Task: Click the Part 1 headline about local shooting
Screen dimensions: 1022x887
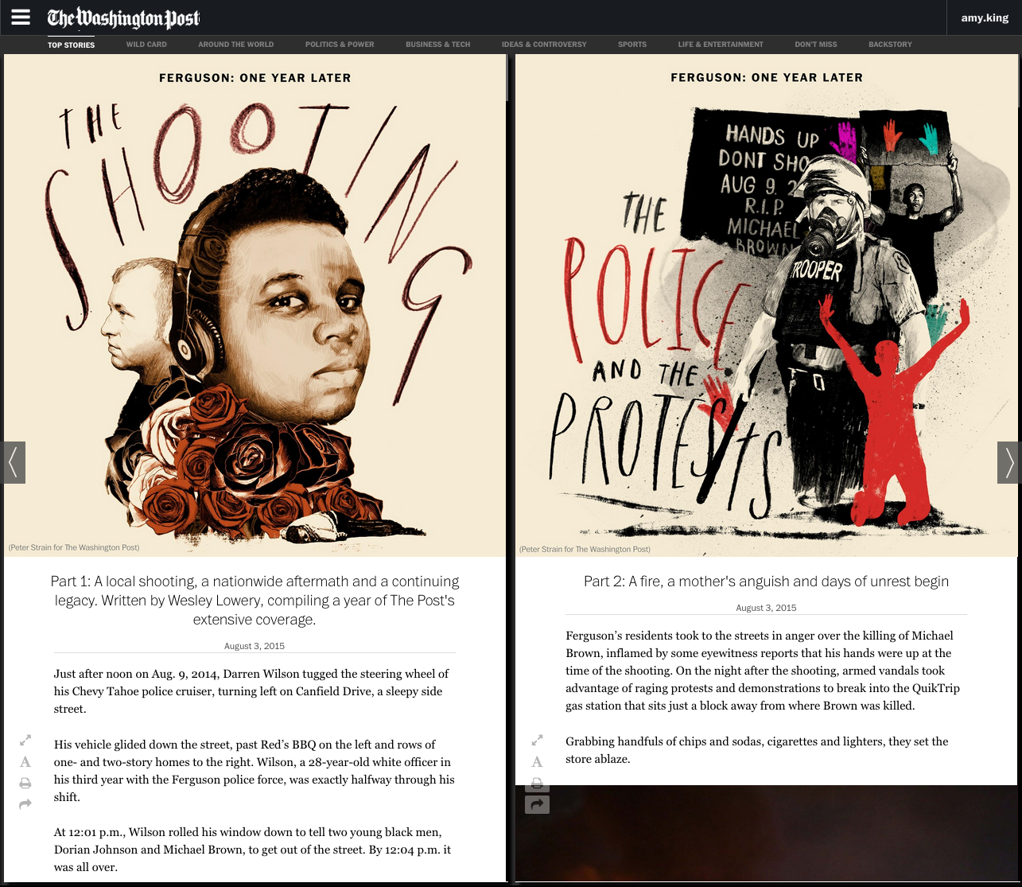Action: point(255,601)
